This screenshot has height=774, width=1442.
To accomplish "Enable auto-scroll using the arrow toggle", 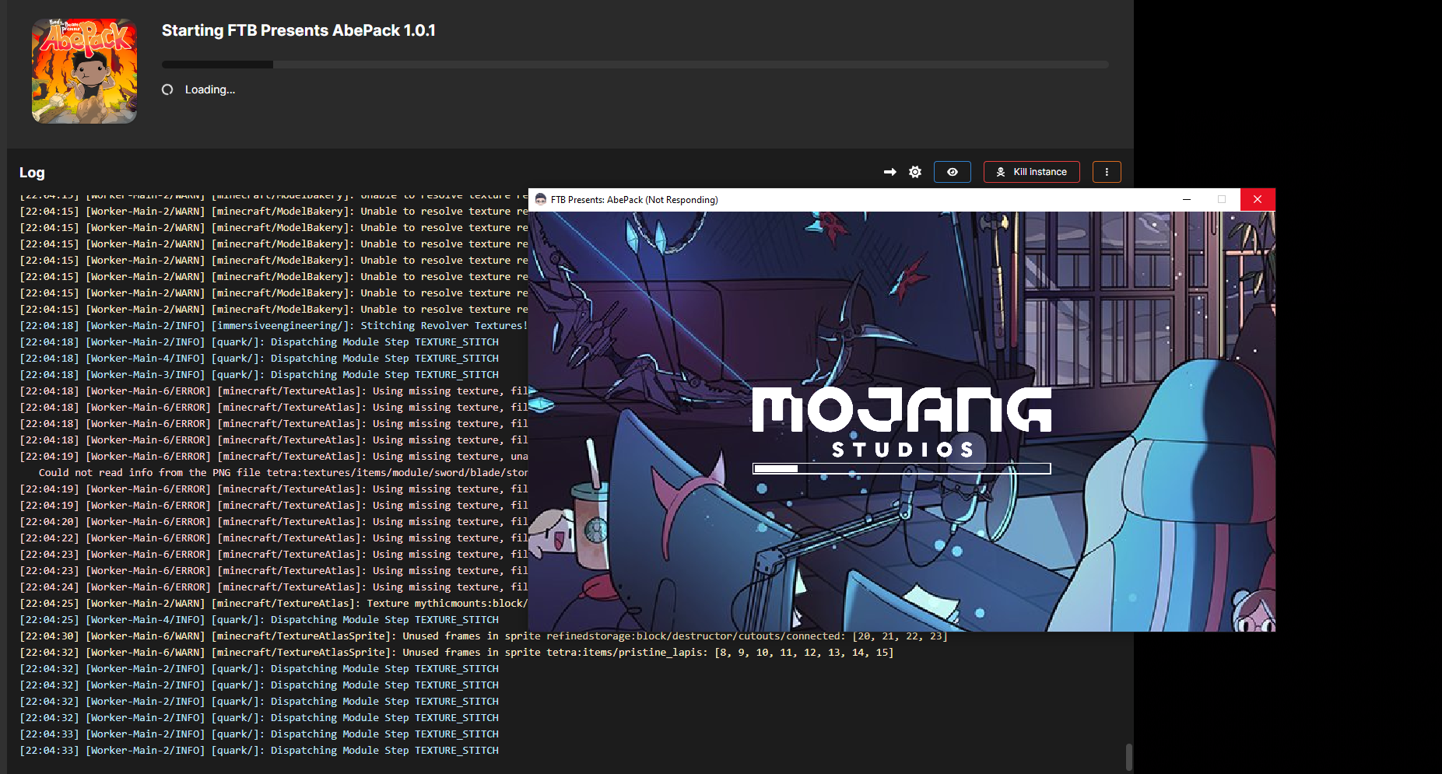I will (x=889, y=172).
